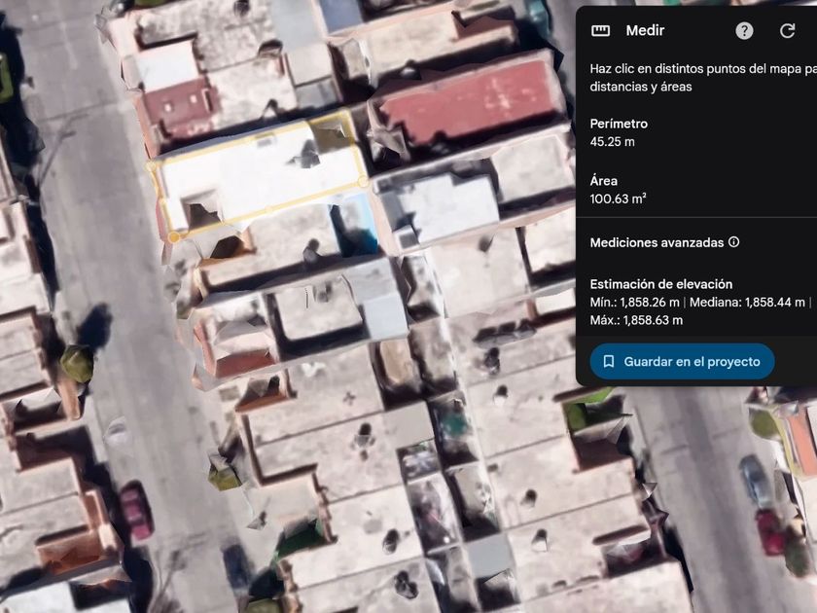Click the red car on the right street
Image resolution: width=817 pixels, height=613 pixels.
pyautogui.click(x=770, y=531)
